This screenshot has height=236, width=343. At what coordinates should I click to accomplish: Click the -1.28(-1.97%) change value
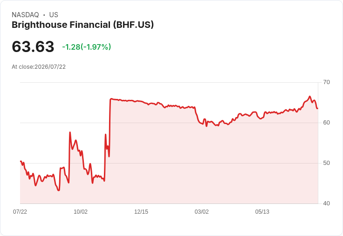(87, 47)
